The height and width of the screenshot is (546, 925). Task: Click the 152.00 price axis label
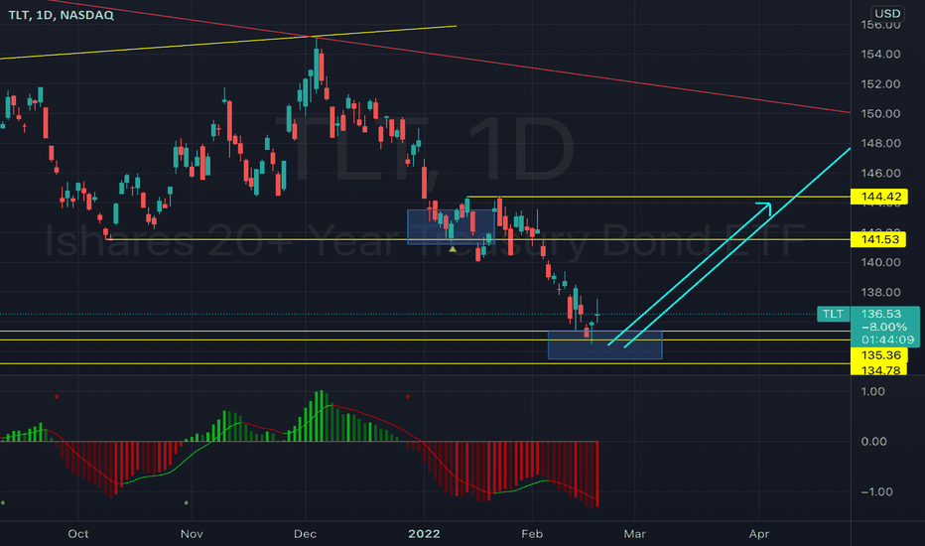click(880, 83)
